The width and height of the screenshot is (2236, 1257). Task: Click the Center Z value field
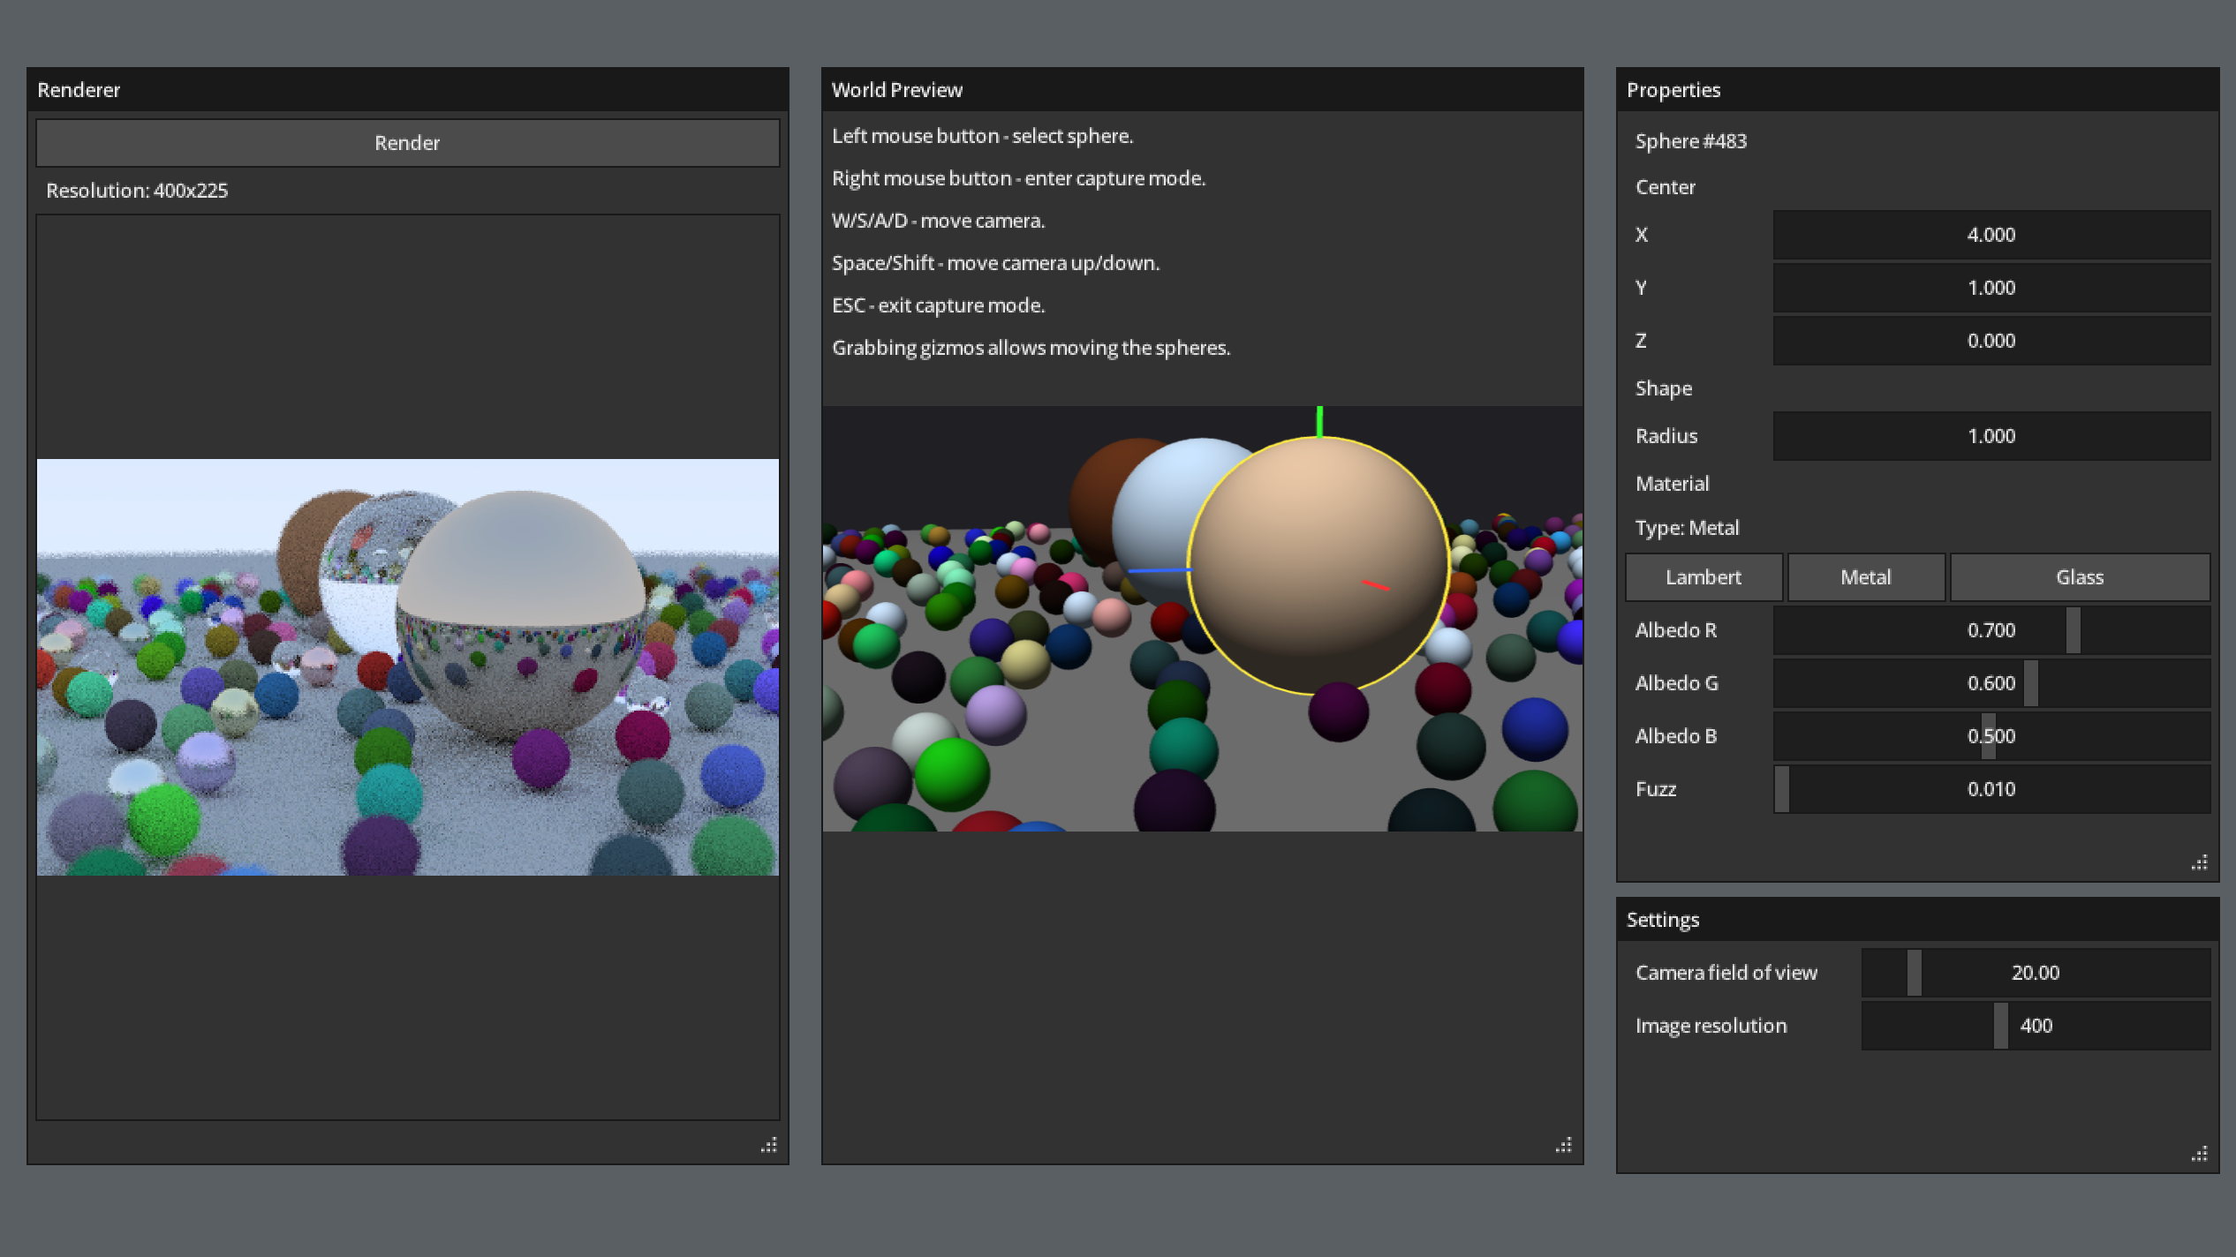click(1991, 341)
